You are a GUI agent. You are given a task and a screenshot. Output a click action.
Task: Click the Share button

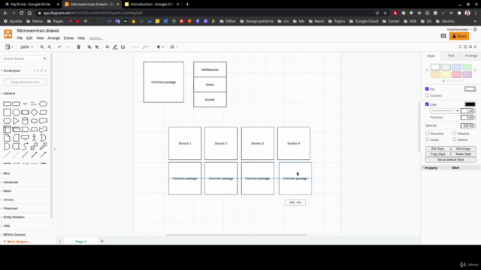click(459, 36)
